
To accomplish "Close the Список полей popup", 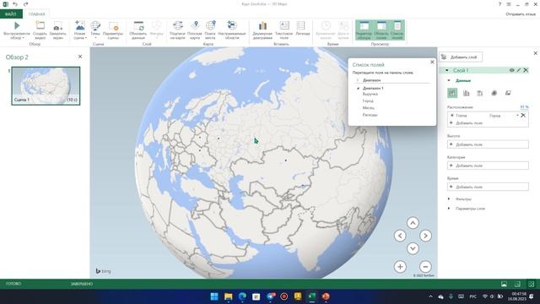I will [x=432, y=62].
